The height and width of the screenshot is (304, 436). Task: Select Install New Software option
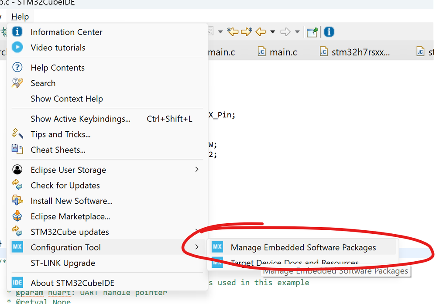click(72, 201)
